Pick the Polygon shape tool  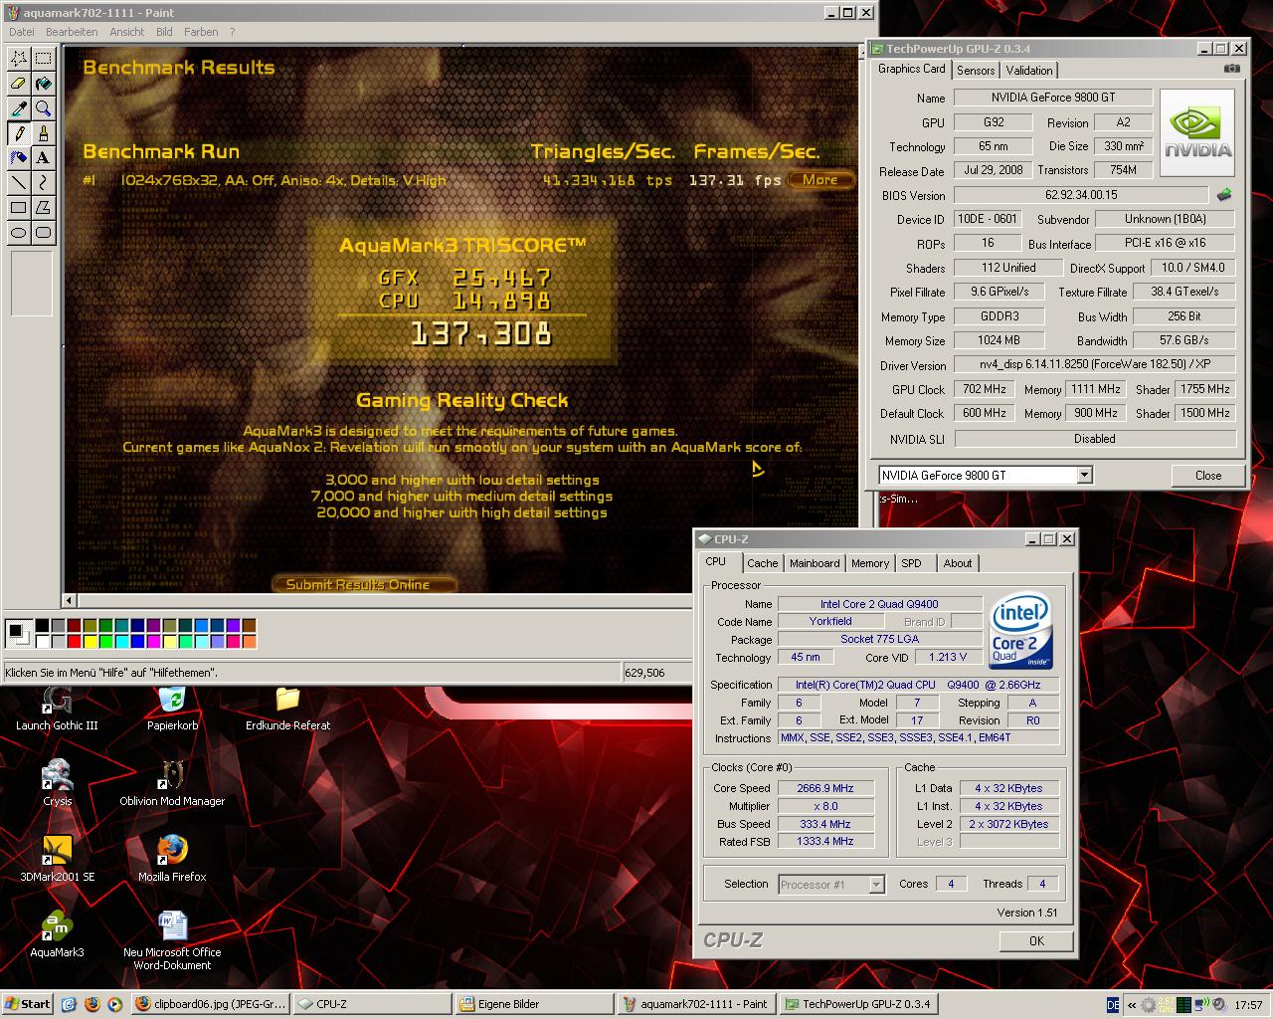[x=43, y=208]
